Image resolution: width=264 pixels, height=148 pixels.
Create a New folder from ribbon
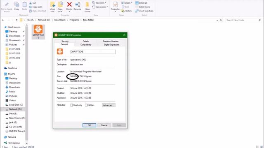point(87,7)
